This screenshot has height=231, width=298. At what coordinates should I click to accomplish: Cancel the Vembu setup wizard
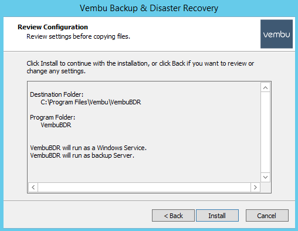click(x=267, y=216)
